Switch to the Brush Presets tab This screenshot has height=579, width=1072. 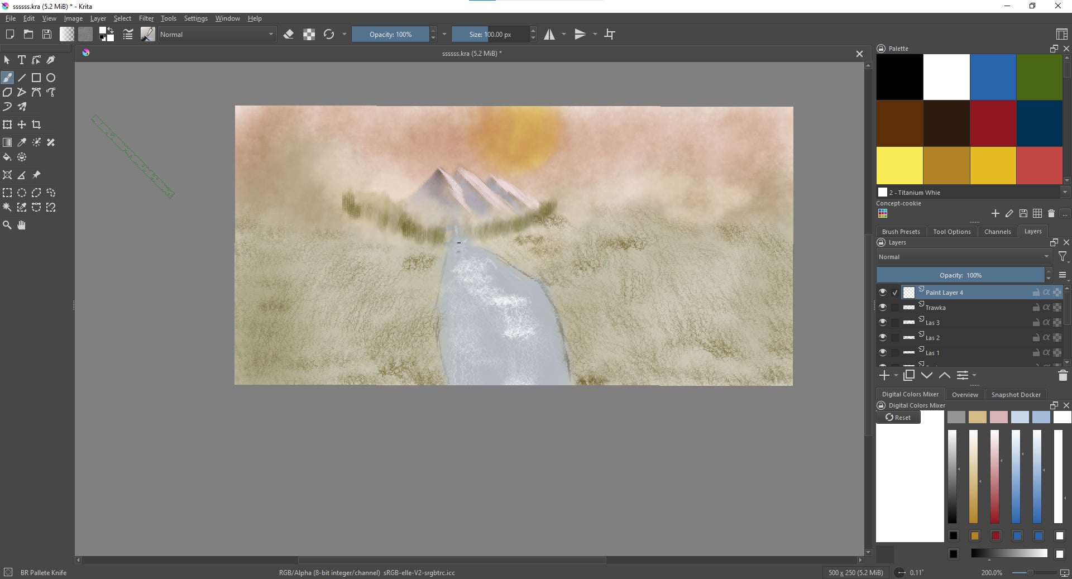tap(901, 232)
